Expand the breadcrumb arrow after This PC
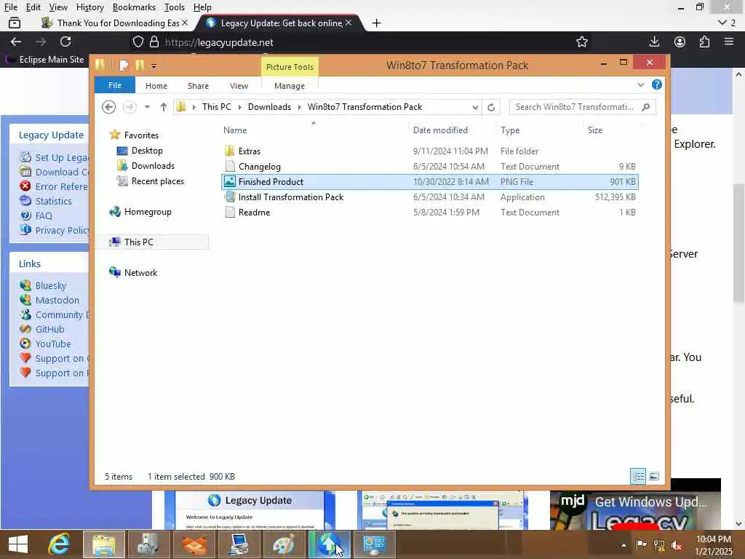The image size is (745, 559). [239, 107]
